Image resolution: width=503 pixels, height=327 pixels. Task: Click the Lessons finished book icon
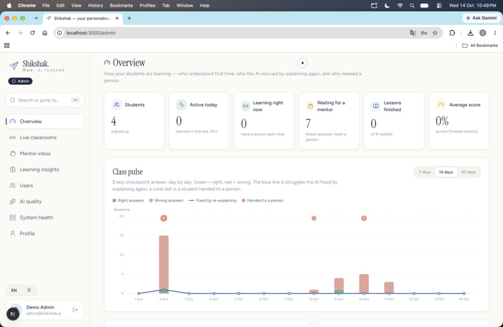(376, 106)
